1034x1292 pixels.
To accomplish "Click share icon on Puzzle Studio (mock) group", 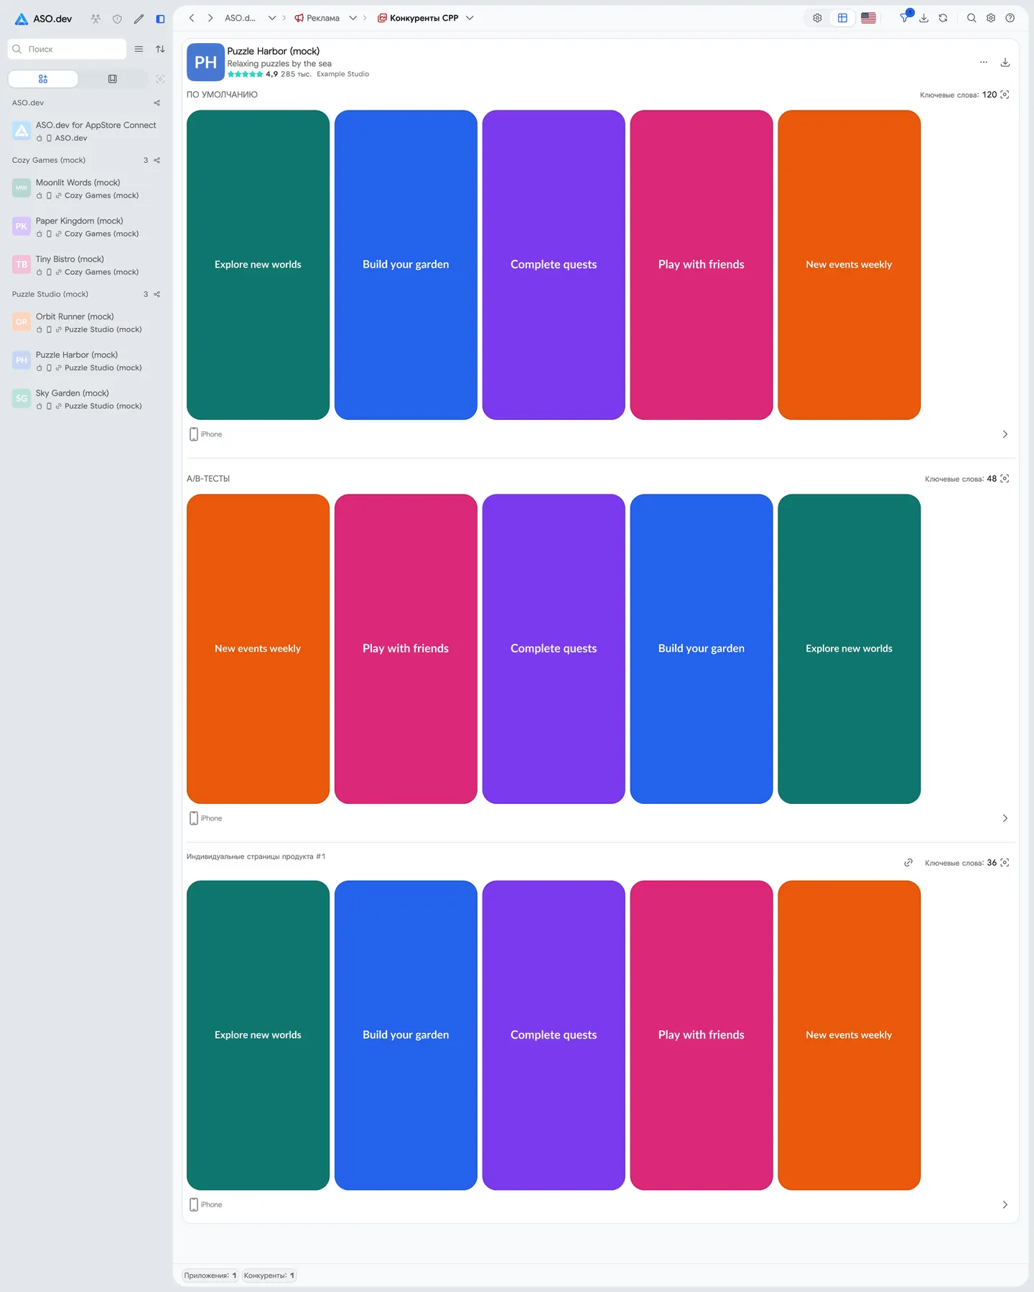I will (157, 294).
